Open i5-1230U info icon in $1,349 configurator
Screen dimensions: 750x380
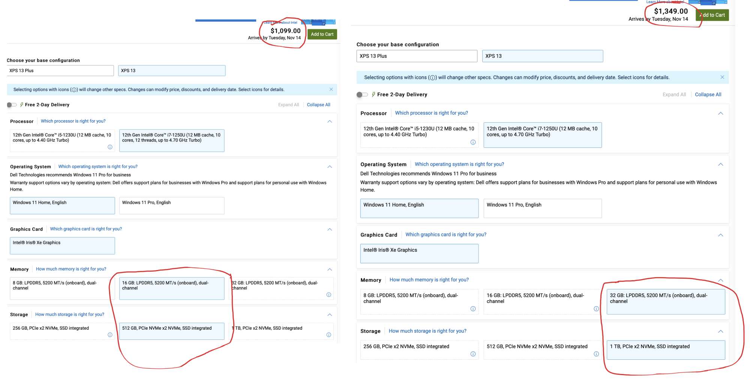(x=473, y=142)
